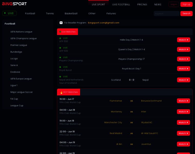Switch to Basketball category tab

[71, 13]
